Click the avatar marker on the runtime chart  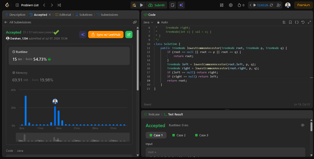click(x=55, y=101)
